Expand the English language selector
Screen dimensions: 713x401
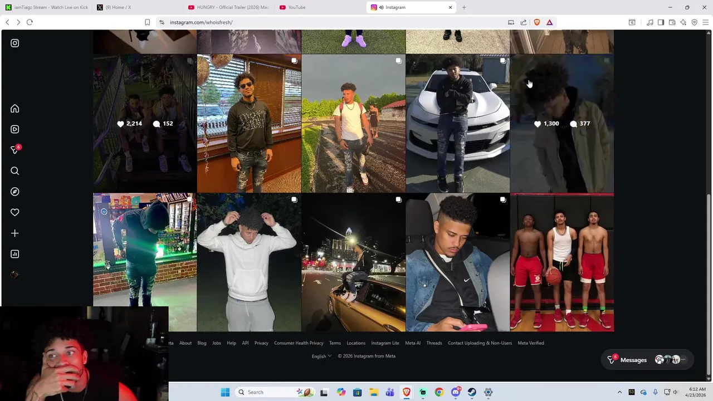point(321,356)
